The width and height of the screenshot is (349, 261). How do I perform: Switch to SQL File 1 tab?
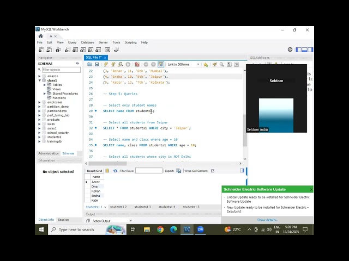94,58
